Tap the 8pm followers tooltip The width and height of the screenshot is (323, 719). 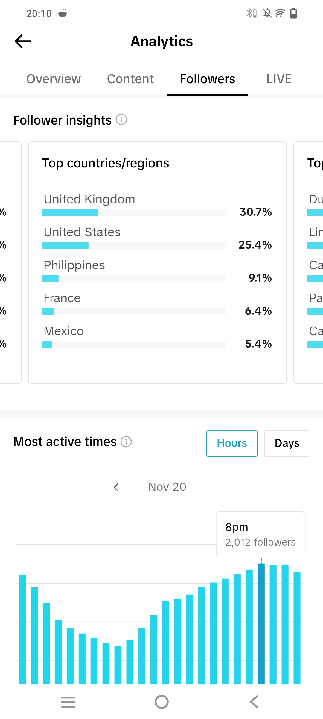click(x=260, y=535)
